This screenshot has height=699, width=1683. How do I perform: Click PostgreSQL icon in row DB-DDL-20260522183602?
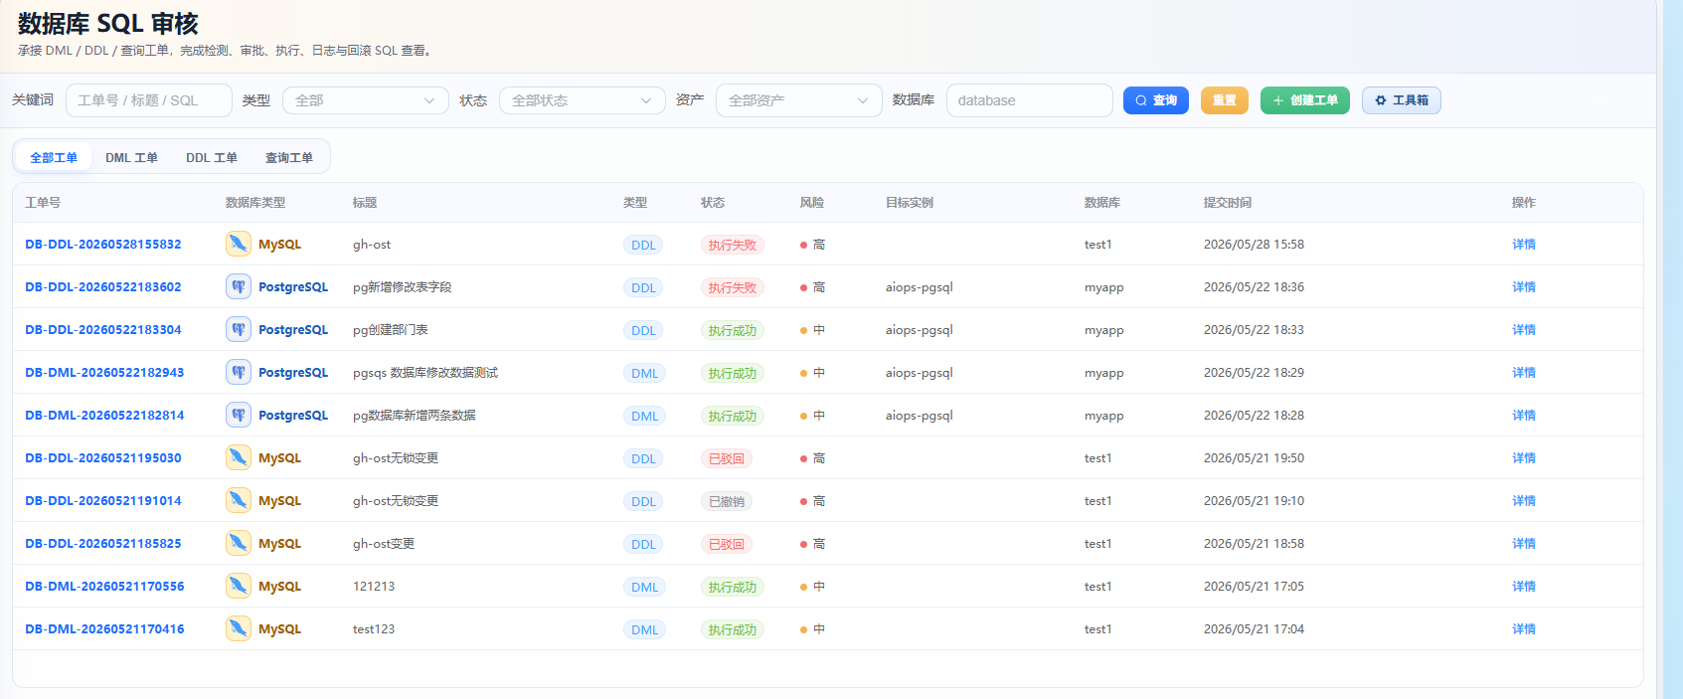[x=239, y=286]
